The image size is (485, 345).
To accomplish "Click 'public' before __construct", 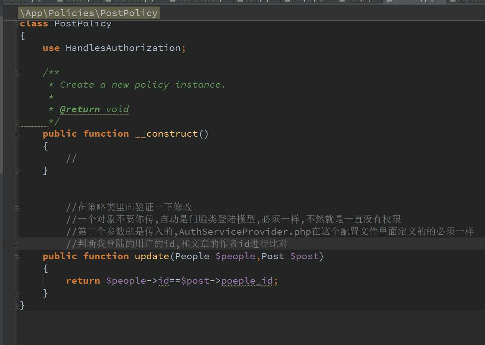I will point(60,134).
